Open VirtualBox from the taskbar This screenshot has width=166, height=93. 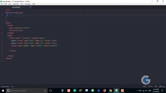click(x=63, y=91)
